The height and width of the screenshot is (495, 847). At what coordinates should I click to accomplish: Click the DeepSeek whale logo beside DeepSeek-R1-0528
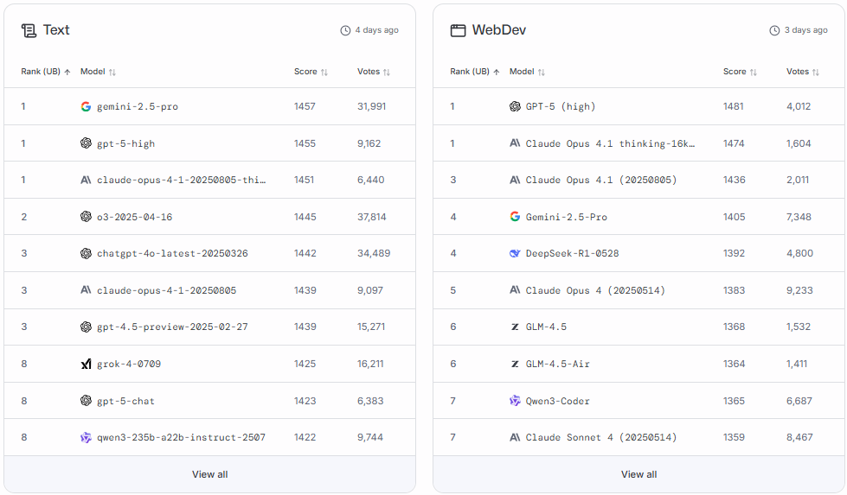(515, 253)
